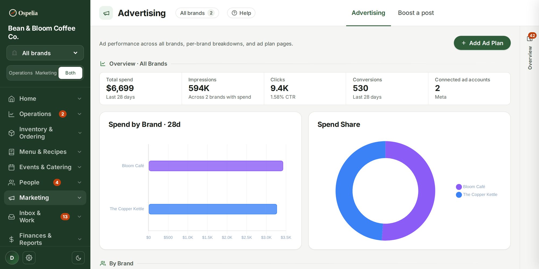This screenshot has width=539, height=269.
Task: Open settings with the gear icon
Action: point(29,258)
